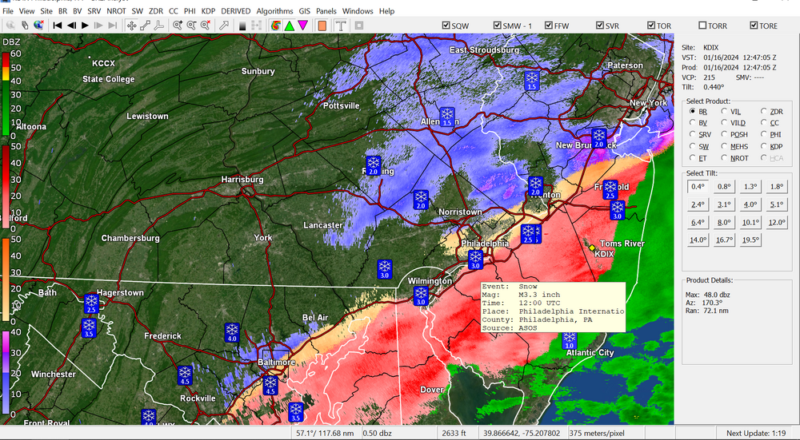
Task: Click the New Brunswick 2.0 snow marker
Action: (598, 138)
